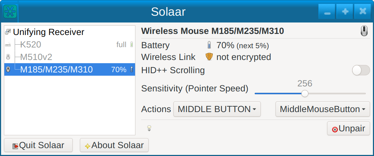This screenshot has width=374, height=156.
Task: Click the mouse icon beside M510v2
Action: tap(8, 57)
